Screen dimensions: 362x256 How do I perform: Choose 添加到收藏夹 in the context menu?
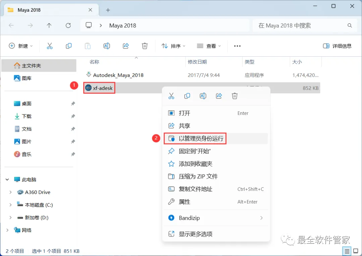click(x=216, y=164)
